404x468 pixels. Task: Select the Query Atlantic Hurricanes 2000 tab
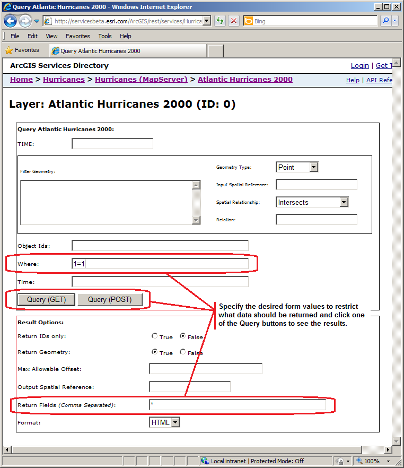(x=128, y=51)
